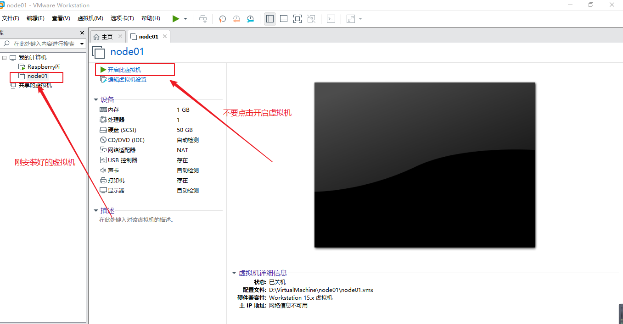Viewport: 623px width, 324px height.
Task: Open the 虚拟机(M) menu
Action: click(90, 18)
